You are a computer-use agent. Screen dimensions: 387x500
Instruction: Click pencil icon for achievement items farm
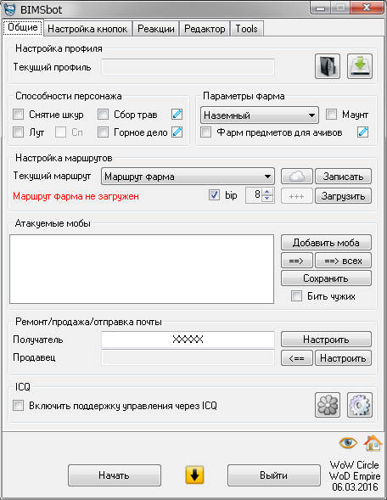click(362, 132)
